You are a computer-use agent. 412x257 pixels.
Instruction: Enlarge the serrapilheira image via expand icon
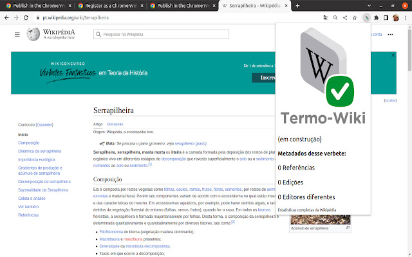[348, 227]
